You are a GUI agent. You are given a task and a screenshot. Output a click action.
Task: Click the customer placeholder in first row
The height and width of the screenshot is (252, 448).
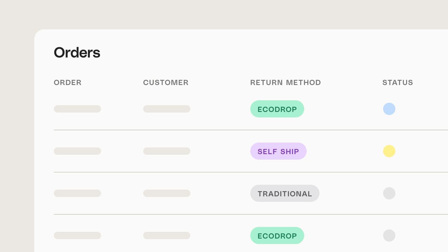[167, 109]
